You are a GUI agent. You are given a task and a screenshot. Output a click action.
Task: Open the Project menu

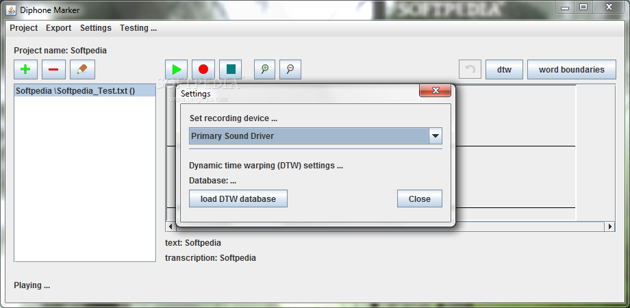pos(24,27)
